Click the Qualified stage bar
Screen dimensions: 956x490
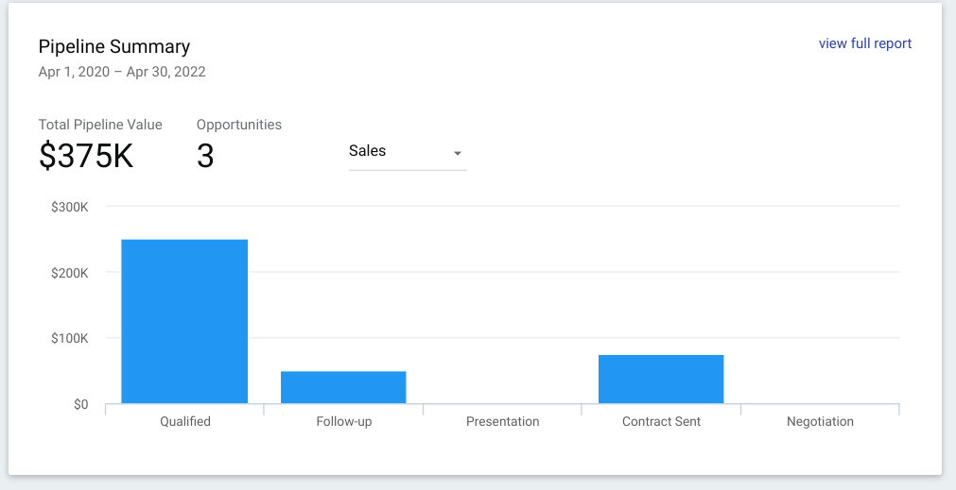[x=184, y=321]
